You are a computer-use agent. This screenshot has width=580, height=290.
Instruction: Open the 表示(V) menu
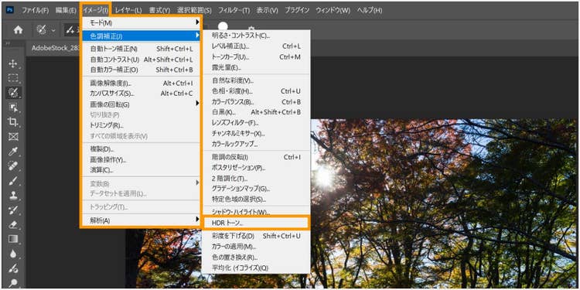click(x=267, y=10)
